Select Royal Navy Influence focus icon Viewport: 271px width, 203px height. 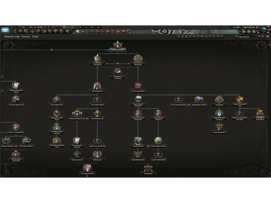[x=26, y=141]
